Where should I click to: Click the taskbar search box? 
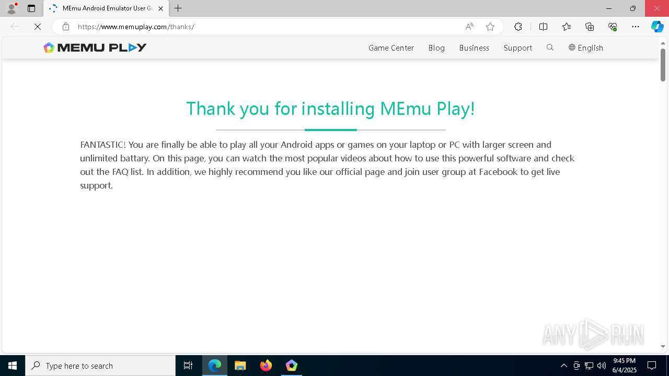[100, 366]
